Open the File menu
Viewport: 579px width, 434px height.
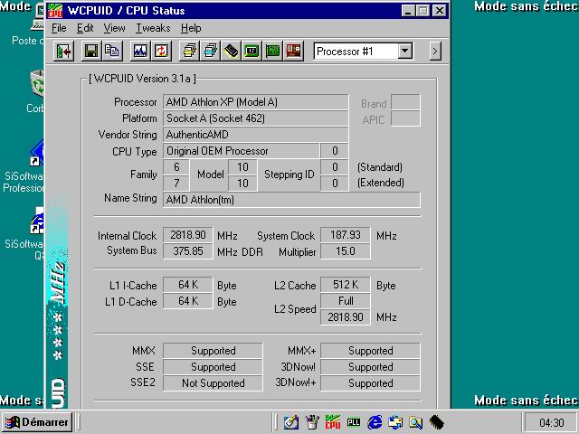coord(59,28)
